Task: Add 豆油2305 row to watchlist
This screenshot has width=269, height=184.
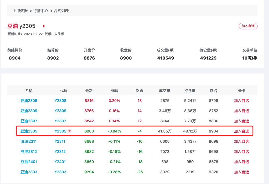Action: 241,131
